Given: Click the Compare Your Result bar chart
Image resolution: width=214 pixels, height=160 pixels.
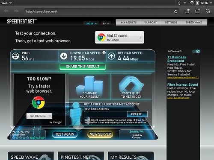Looking at the screenshot, I should click(x=89, y=87).
